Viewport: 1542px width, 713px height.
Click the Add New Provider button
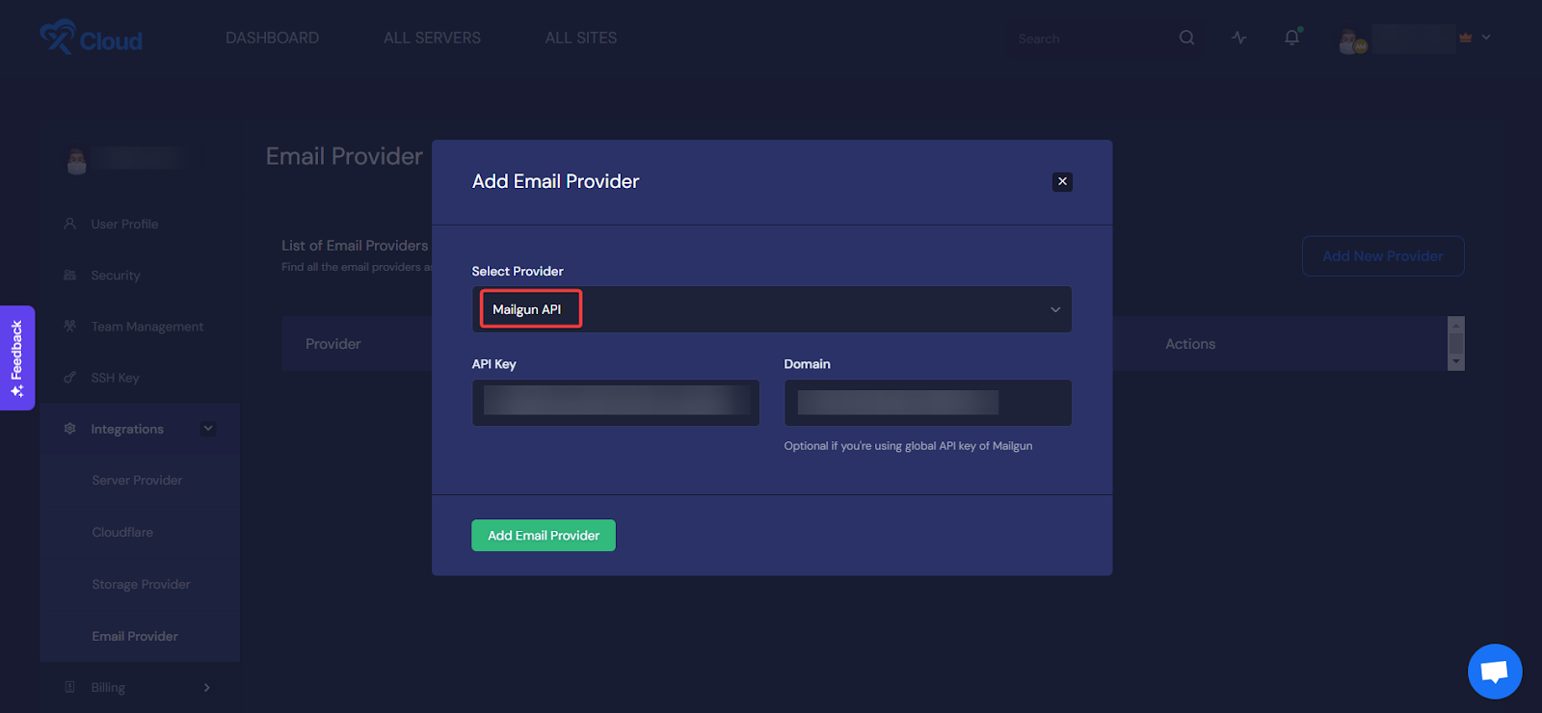tap(1382, 256)
